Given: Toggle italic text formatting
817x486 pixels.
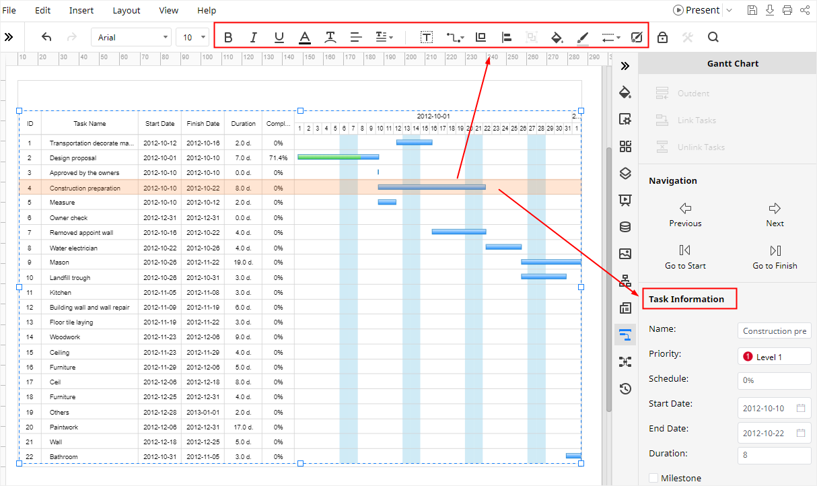Looking at the screenshot, I should tap(254, 38).
